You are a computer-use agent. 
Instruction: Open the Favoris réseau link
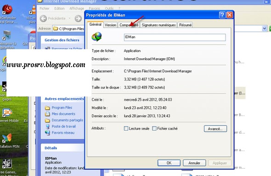63,133
